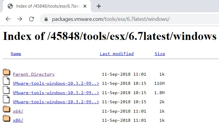Click the browser Back arrow
Viewport: 219px width, 127px height.
tap(8, 19)
